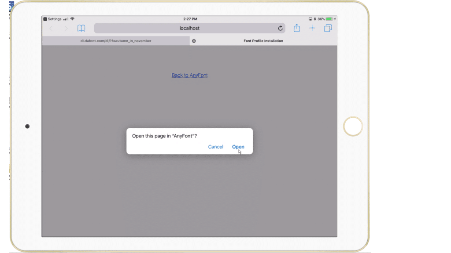Viewport: 451px width, 253px height.
Task: Add a new Safari tab
Action: point(312,28)
